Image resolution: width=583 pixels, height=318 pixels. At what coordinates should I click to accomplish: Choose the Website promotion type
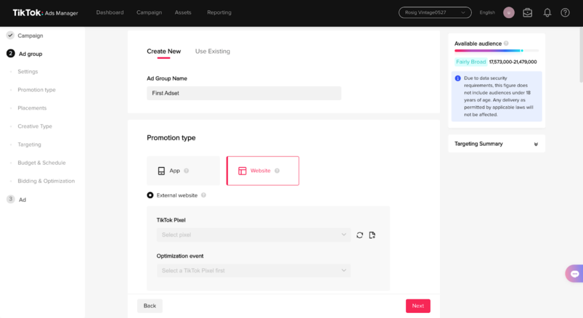pyautogui.click(x=262, y=171)
